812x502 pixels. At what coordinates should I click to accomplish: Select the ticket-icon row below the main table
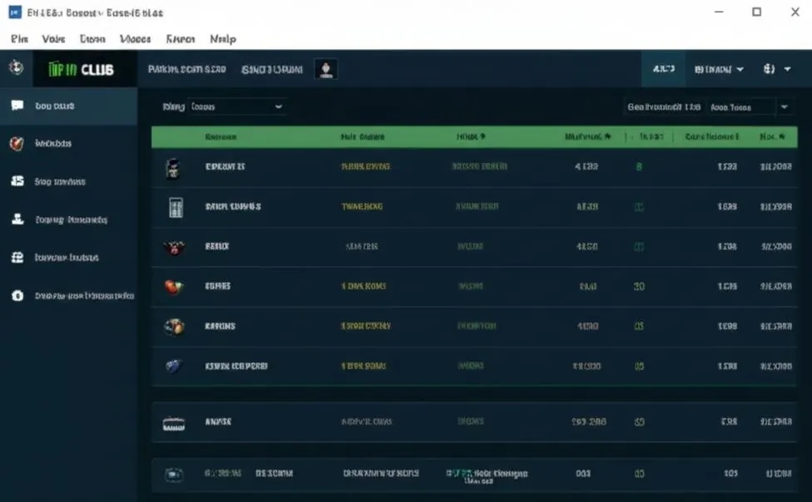(x=474, y=421)
